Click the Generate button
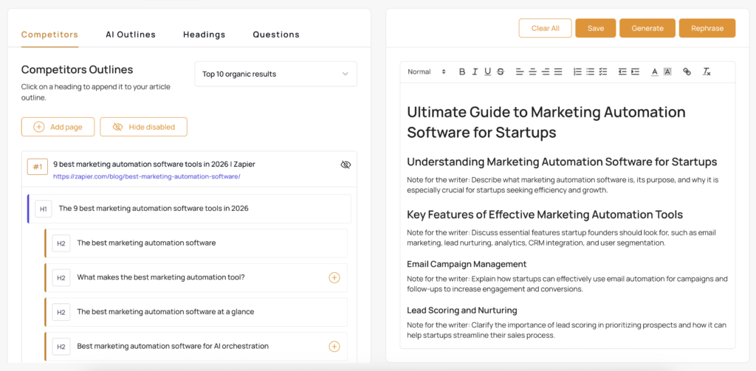The image size is (756, 371). point(647,28)
